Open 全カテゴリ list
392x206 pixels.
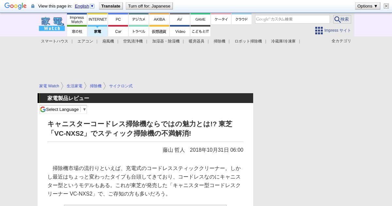pos(341,41)
